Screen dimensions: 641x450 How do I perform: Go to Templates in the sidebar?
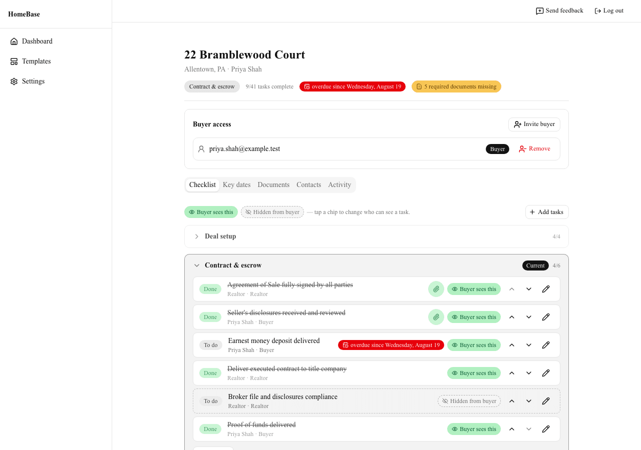[56, 61]
